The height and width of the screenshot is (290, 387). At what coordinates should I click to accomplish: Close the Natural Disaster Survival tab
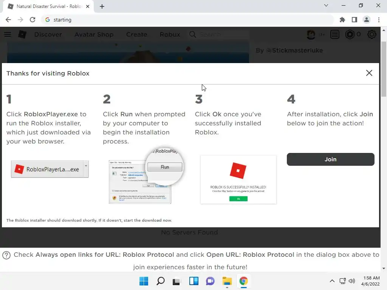pyautogui.click(x=88, y=6)
